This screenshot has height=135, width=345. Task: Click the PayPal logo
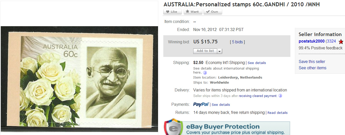201,104
